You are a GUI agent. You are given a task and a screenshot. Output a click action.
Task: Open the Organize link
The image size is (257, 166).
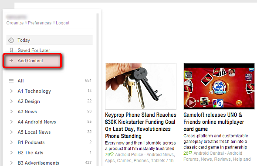point(15,23)
